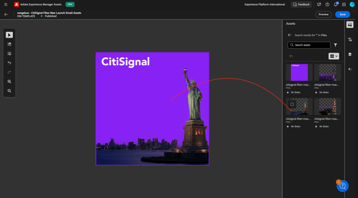Zoom out of the canvas

(10, 91)
